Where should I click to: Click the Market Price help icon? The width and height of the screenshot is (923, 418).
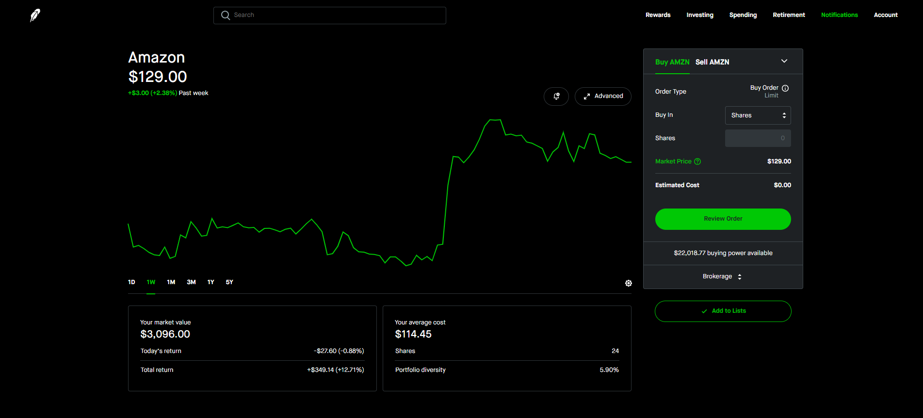pyautogui.click(x=697, y=161)
